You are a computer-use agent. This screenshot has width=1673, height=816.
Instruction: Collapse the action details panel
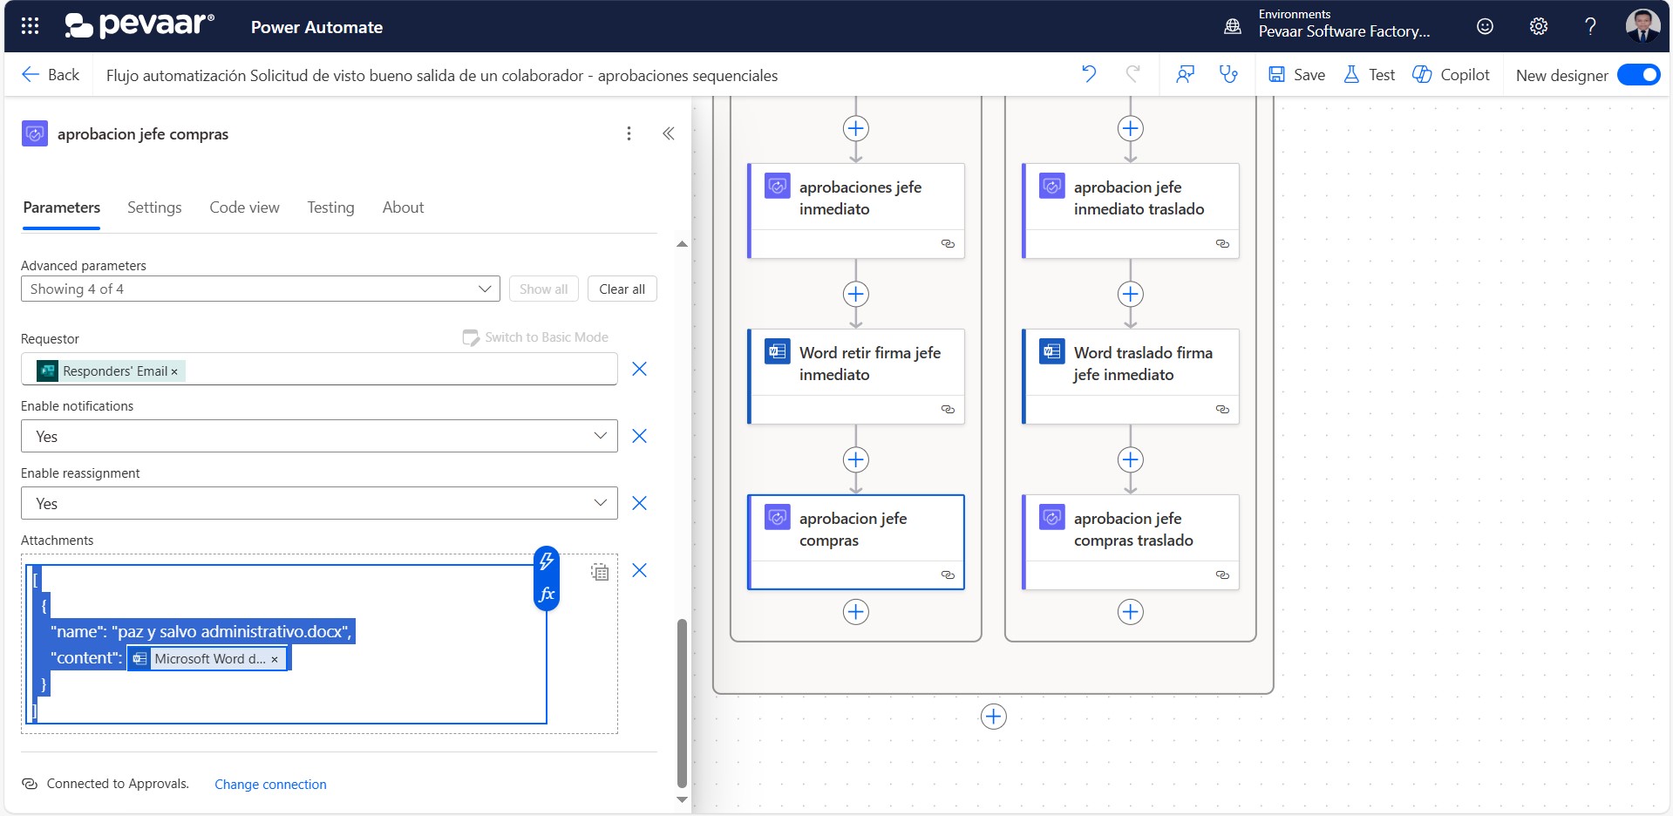click(669, 133)
